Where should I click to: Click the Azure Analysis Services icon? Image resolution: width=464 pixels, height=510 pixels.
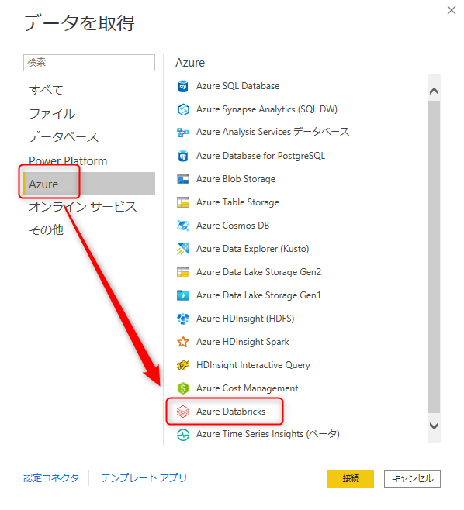183,133
